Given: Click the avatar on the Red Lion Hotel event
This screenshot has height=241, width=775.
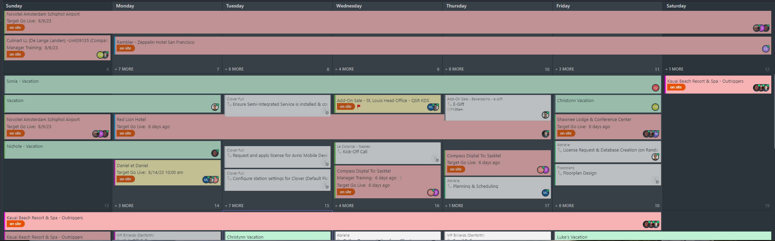Looking at the screenshot, I should (x=545, y=134).
